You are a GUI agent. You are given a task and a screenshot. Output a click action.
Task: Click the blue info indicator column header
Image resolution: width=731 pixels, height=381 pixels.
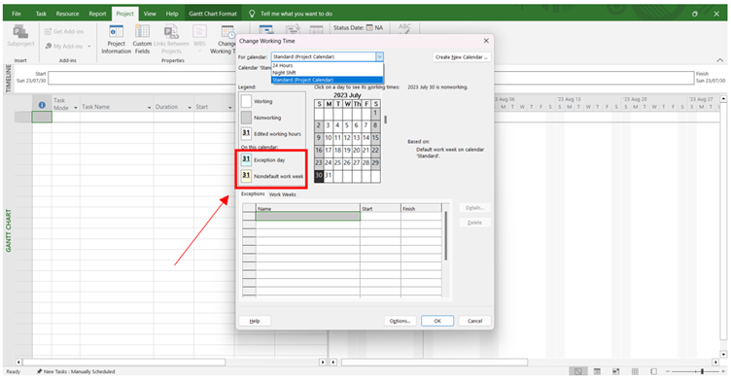[x=42, y=105]
